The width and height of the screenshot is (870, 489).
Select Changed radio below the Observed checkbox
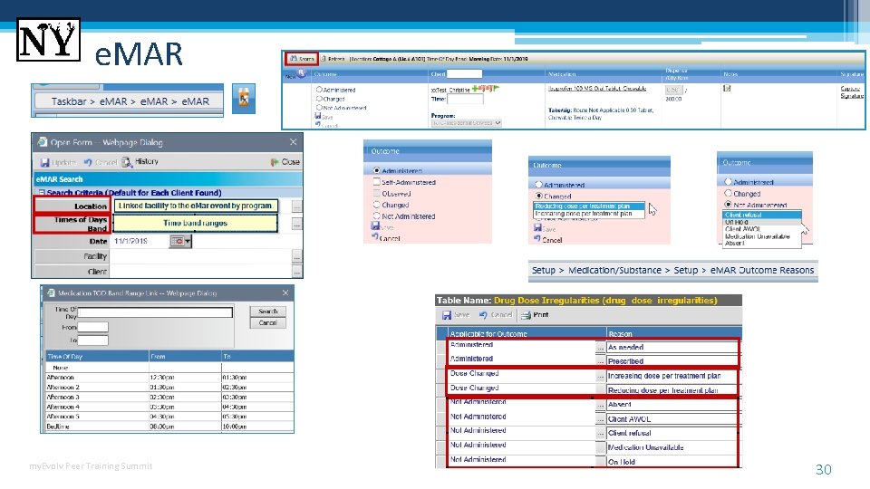(x=377, y=205)
